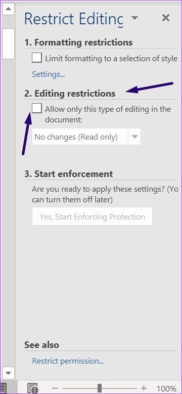Enable Allow only this type of editing checkbox
Image resolution: width=182 pixels, height=394 pixels.
pyautogui.click(x=37, y=109)
